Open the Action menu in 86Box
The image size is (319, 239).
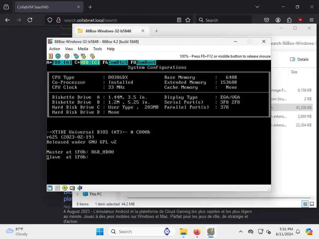(x=55, y=49)
